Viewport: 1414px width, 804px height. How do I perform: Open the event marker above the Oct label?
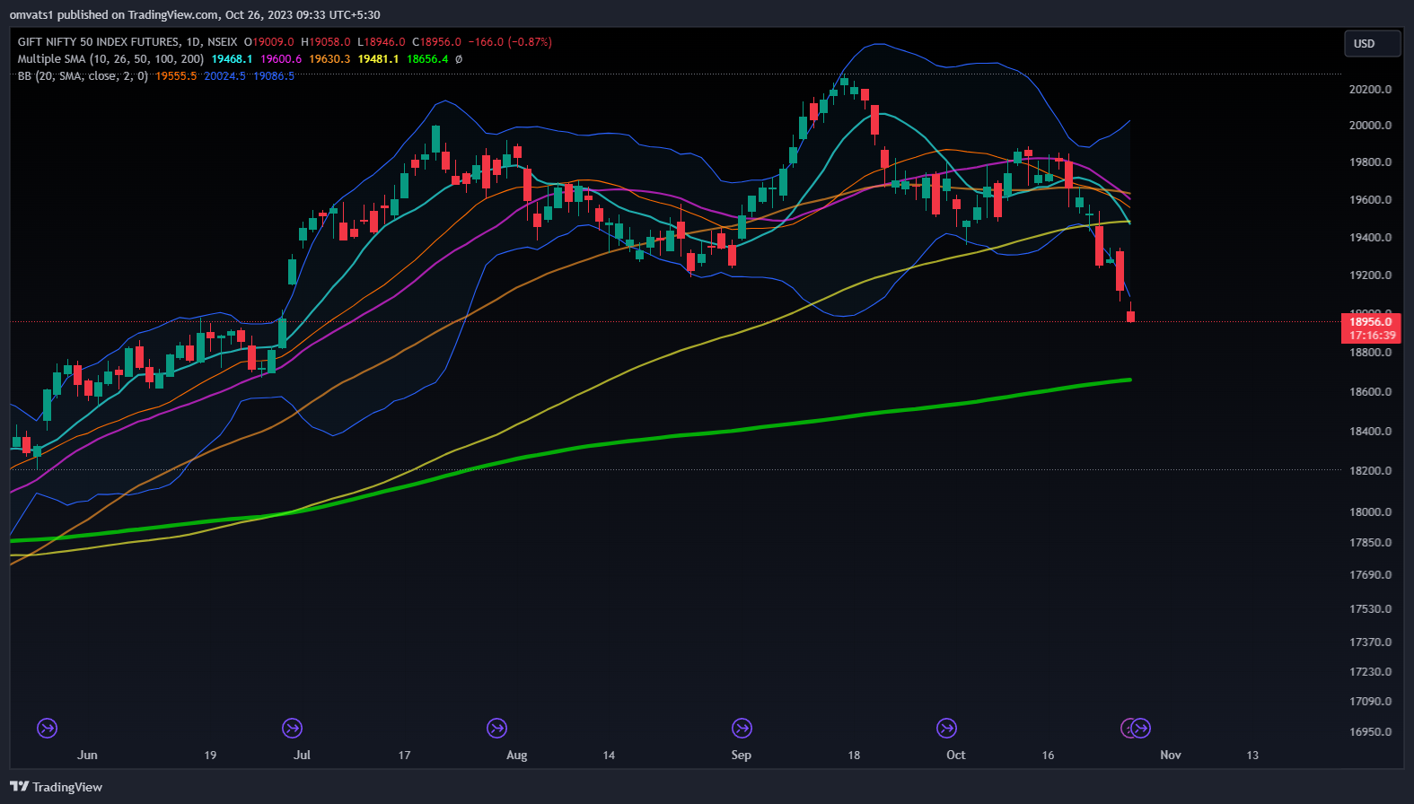click(946, 728)
